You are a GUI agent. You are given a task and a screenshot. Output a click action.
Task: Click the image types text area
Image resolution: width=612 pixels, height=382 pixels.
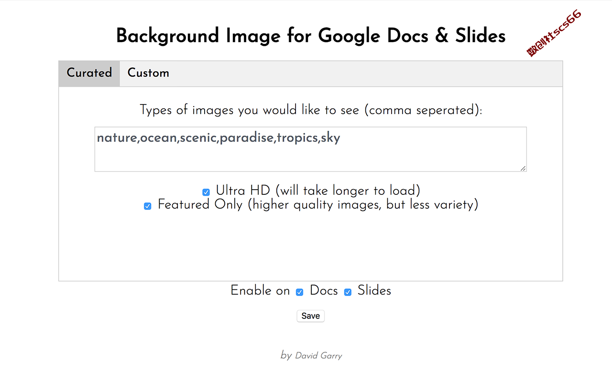(311, 149)
